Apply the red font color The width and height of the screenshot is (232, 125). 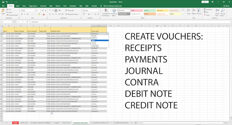tap(44, 14)
